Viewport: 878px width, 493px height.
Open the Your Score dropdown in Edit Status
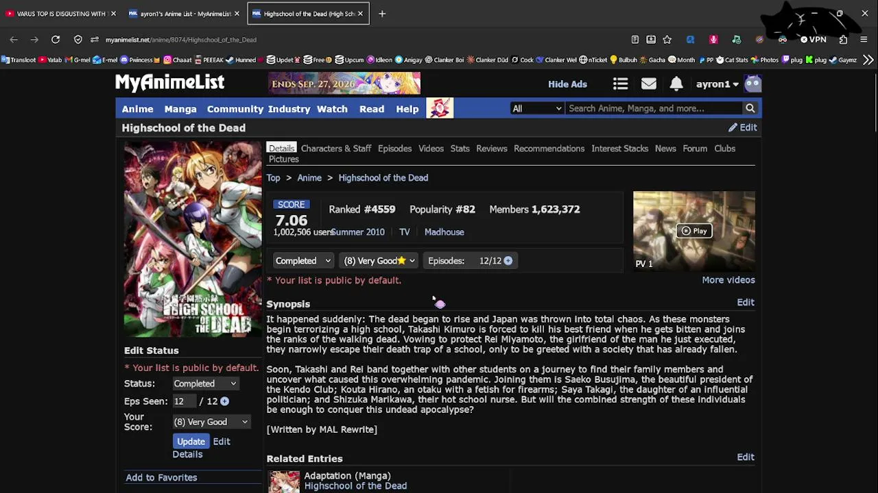point(211,422)
